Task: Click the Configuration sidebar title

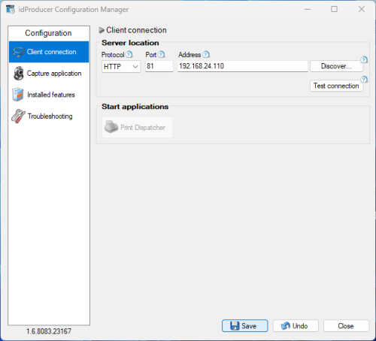Action: point(48,33)
